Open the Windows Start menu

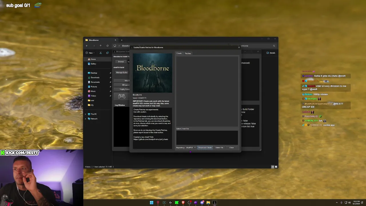coord(152,203)
